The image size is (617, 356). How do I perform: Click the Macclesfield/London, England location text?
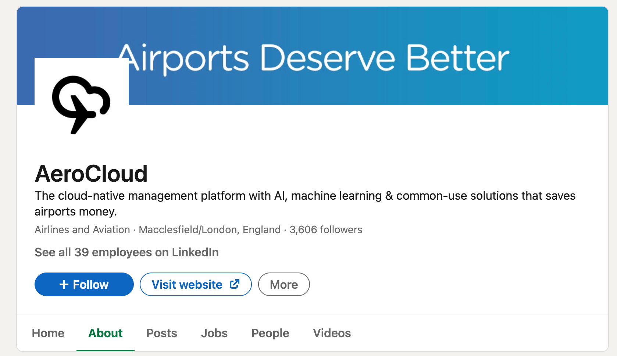tap(210, 229)
